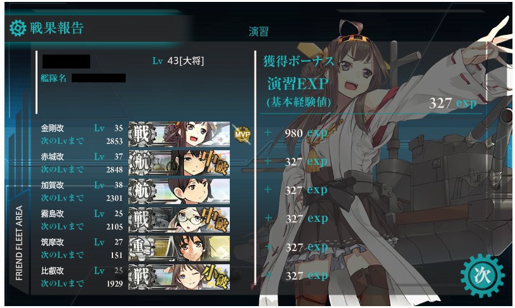Click the 演習EXP base experience label
Image resolution: width=515 pixels, height=308 pixels.
pyautogui.click(x=298, y=84)
